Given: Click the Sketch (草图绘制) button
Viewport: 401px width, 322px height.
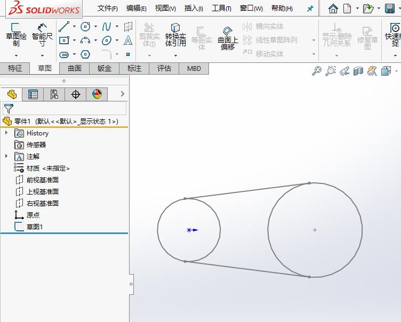Looking at the screenshot, I should coord(16,35).
